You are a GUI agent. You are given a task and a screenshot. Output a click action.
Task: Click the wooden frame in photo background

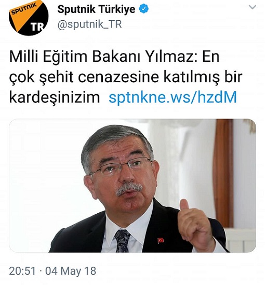coord(223,174)
